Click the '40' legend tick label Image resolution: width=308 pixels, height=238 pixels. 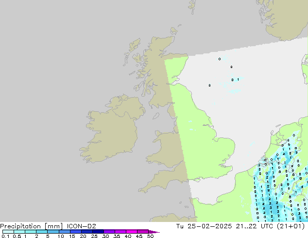coord(128,236)
